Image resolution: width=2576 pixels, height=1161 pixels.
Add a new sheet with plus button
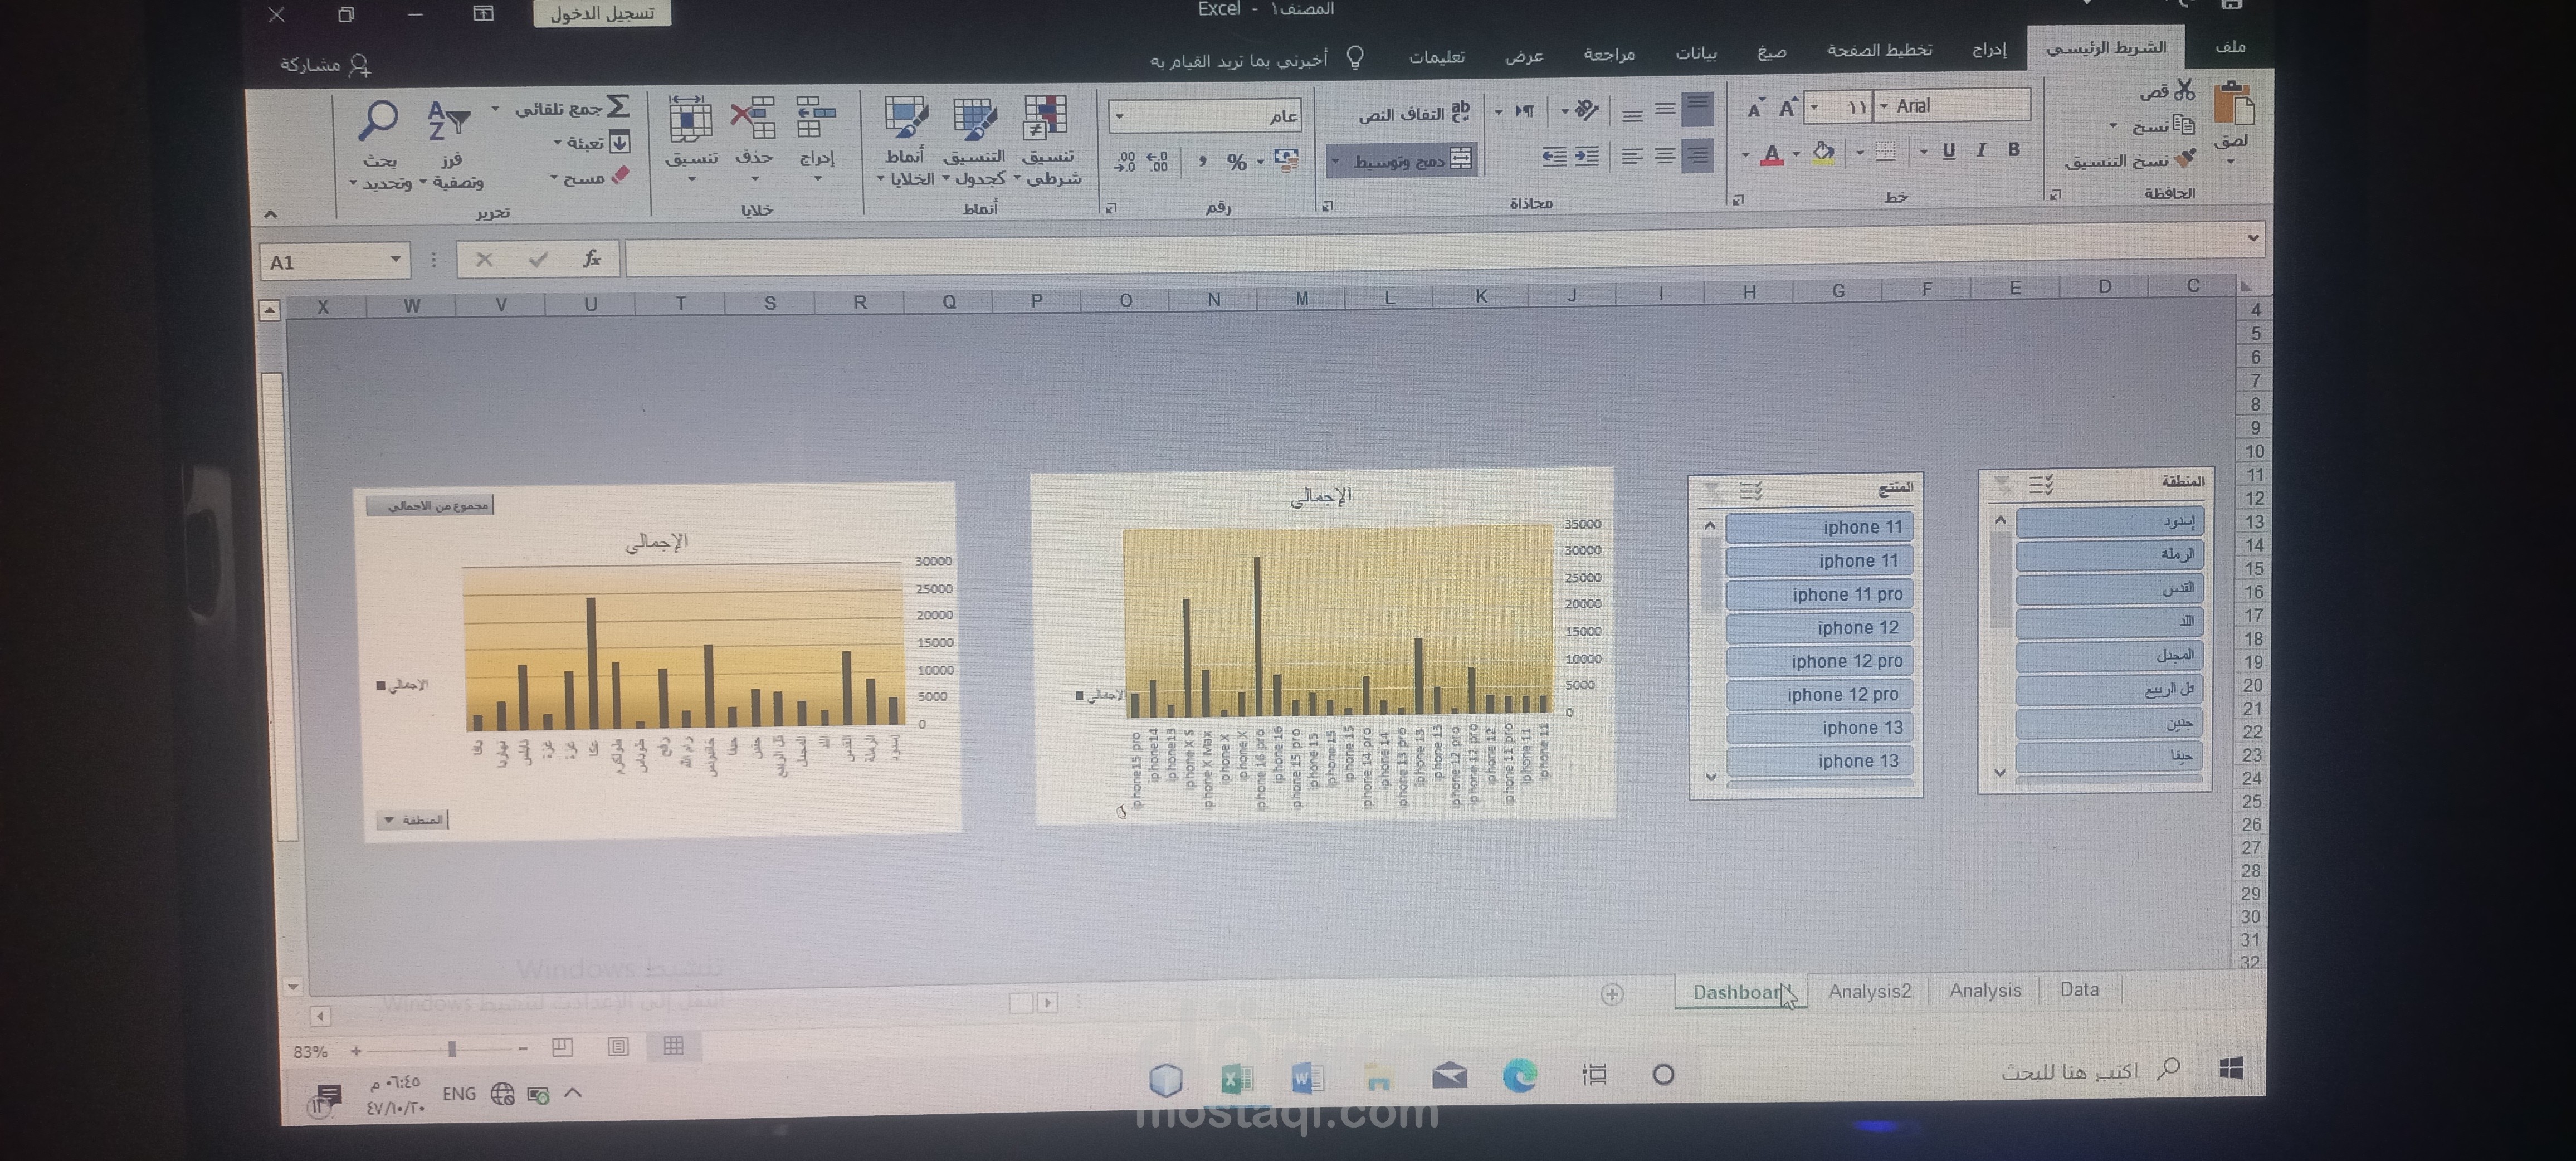pyautogui.click(x=1612, y=994)
